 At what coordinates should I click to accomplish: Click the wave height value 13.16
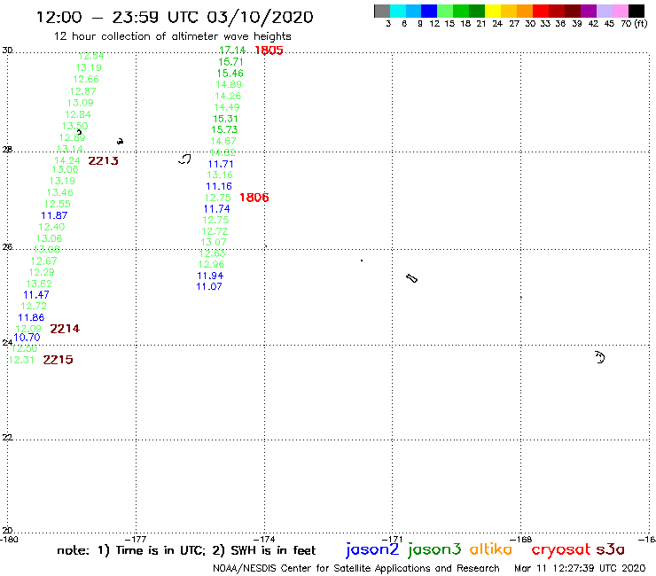220,175
